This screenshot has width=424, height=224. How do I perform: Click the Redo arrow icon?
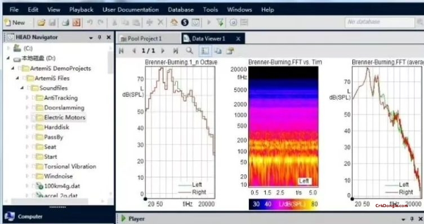click(101, 23)
